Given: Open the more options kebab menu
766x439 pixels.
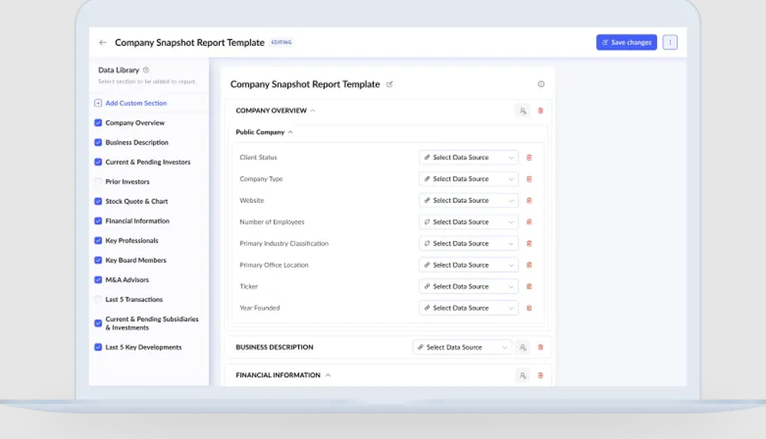Looking at the screenshot, I should [669, 43].
